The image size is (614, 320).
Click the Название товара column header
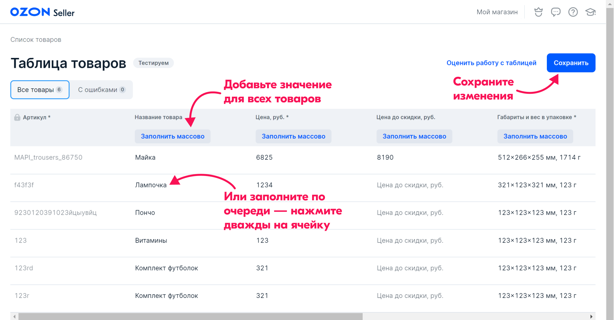coord(158,117)
